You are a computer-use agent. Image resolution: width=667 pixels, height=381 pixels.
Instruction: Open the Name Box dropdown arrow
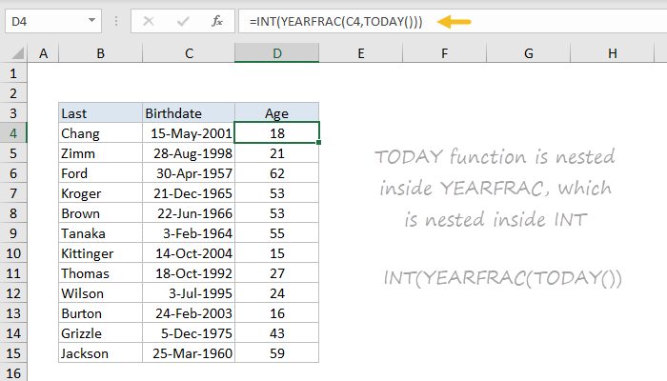(x=91, y=20)
